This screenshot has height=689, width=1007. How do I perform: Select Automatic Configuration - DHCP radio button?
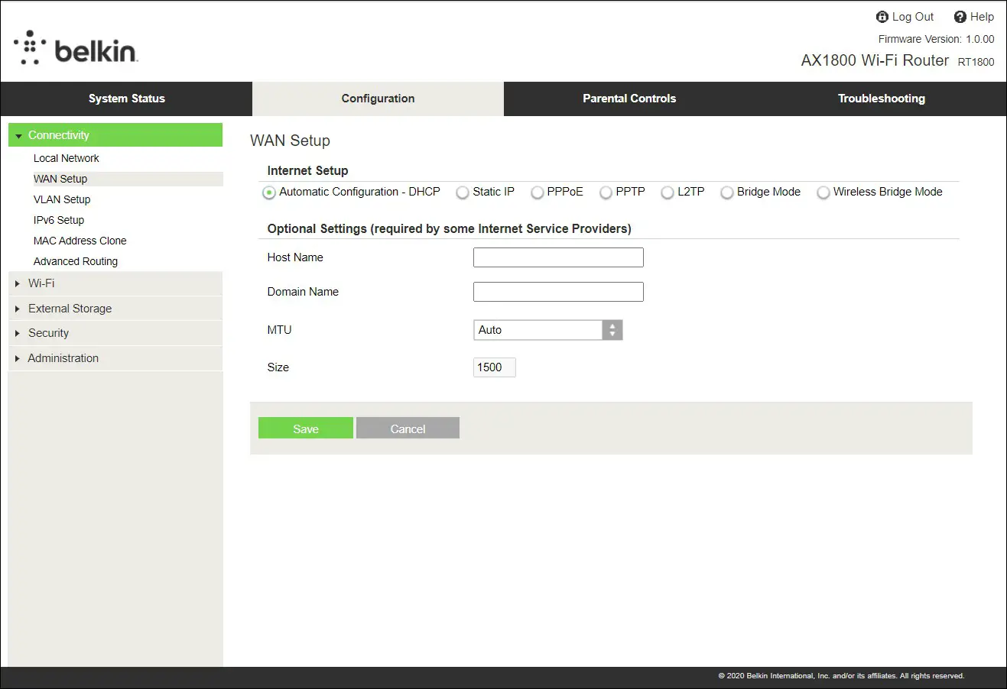click(x=269, y=192)
